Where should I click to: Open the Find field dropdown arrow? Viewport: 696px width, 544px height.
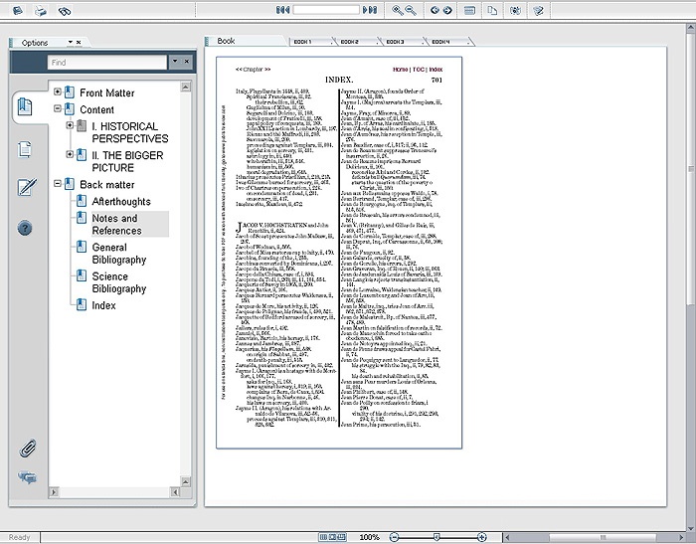[x=175, y=62]
